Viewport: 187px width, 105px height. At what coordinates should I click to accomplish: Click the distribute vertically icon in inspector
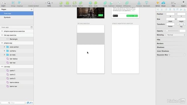point(162,9)
